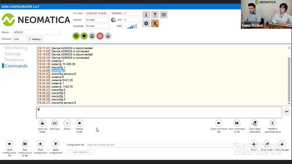
Task: Click the green chip status icon
Action: [x=84, y=36]
